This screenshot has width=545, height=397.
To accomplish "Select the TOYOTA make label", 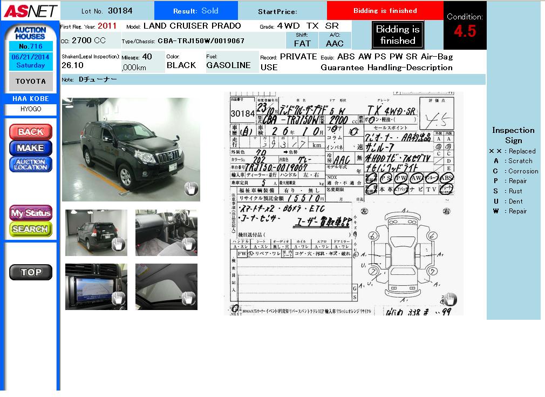I will click(x=31, y=82).
